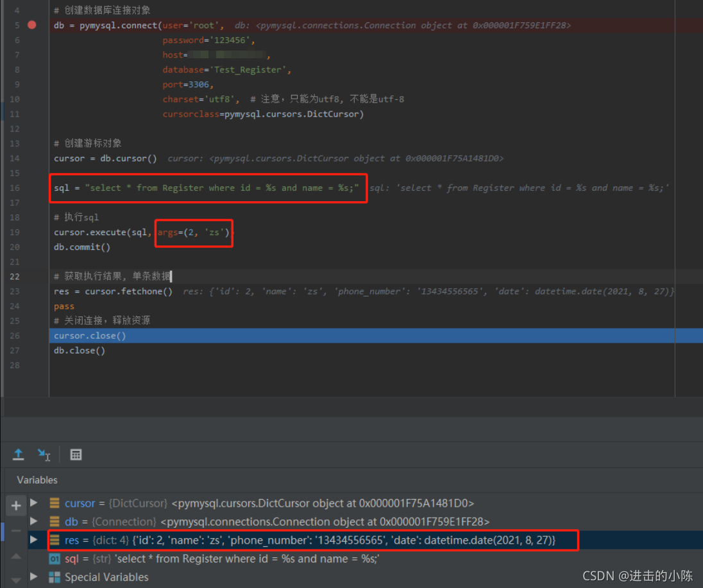Open the Evaluate Expression calculator icon
Image resolution: width=703 pixels, height=588 pixels.
click(76, 455)
